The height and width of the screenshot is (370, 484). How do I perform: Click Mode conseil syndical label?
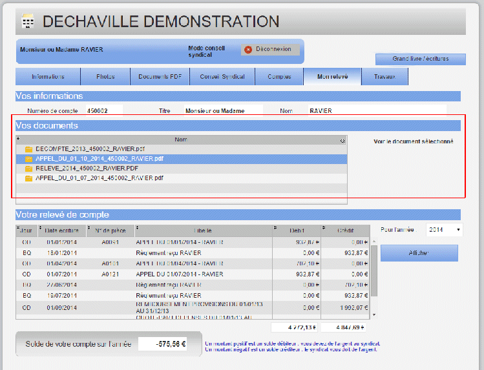(x=207, y=52)
